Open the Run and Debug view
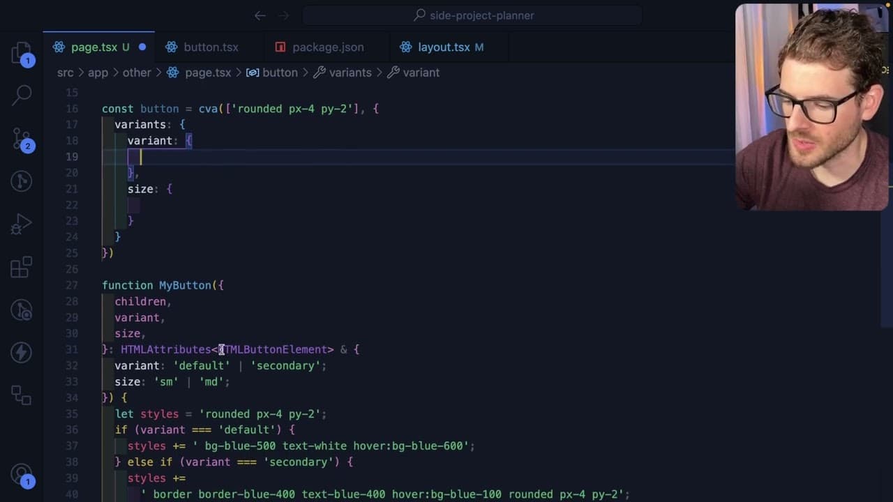893x502 pixels. (x=21, y=224)
